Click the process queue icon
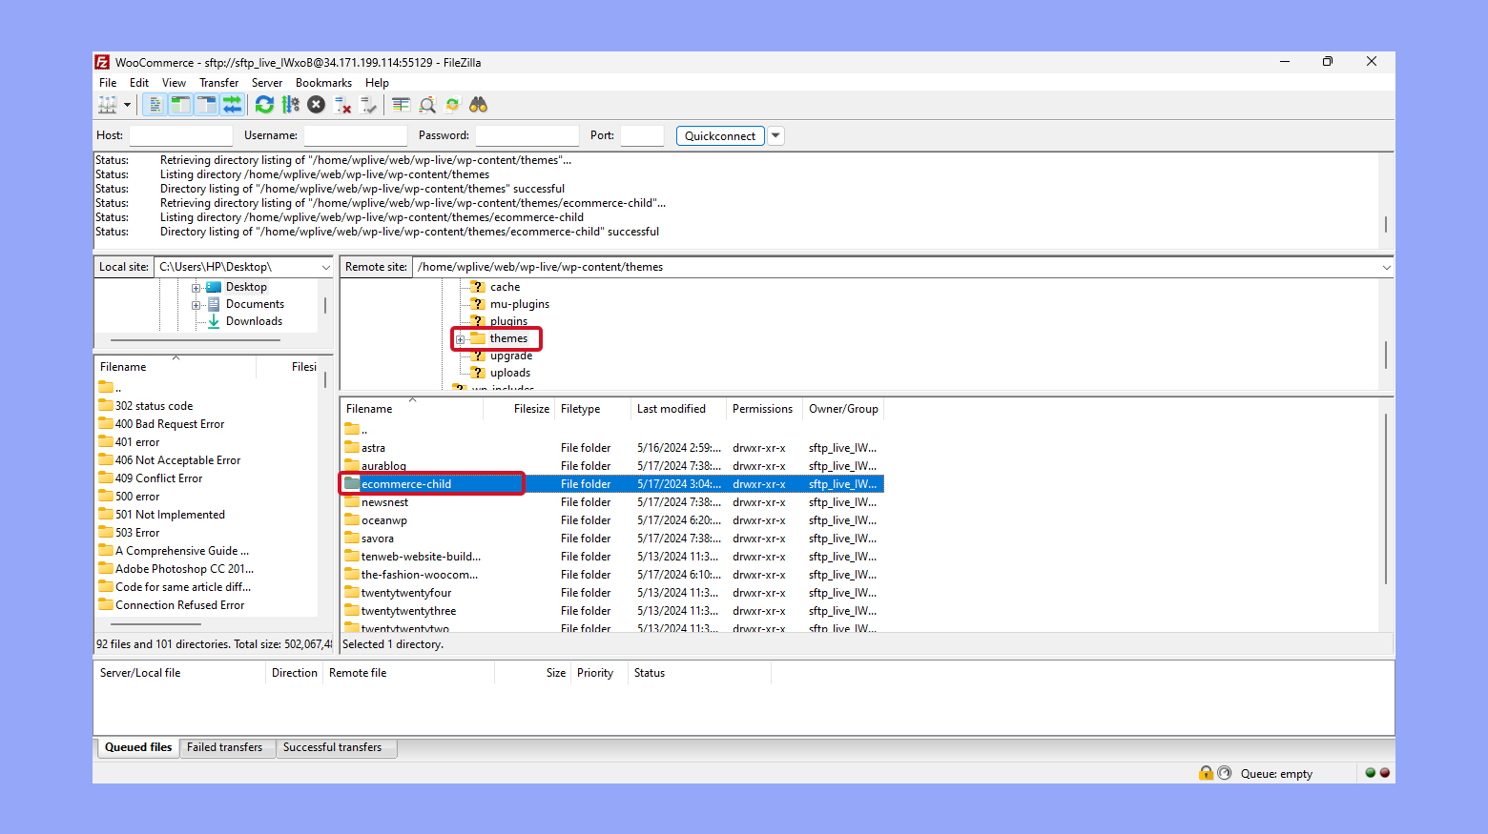The image size is (1488, 834). click(290, 105)
